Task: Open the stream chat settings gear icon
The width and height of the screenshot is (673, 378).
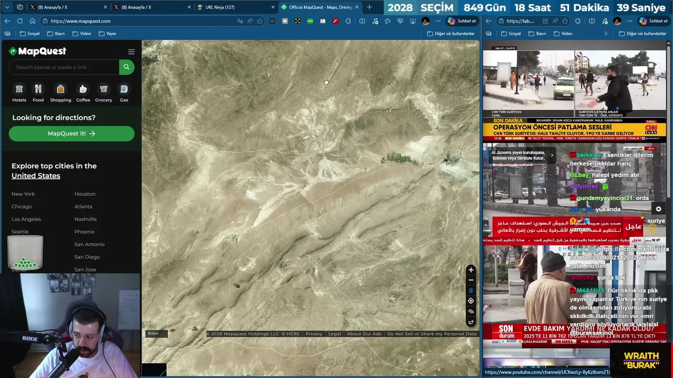Action: pos(658,209)
